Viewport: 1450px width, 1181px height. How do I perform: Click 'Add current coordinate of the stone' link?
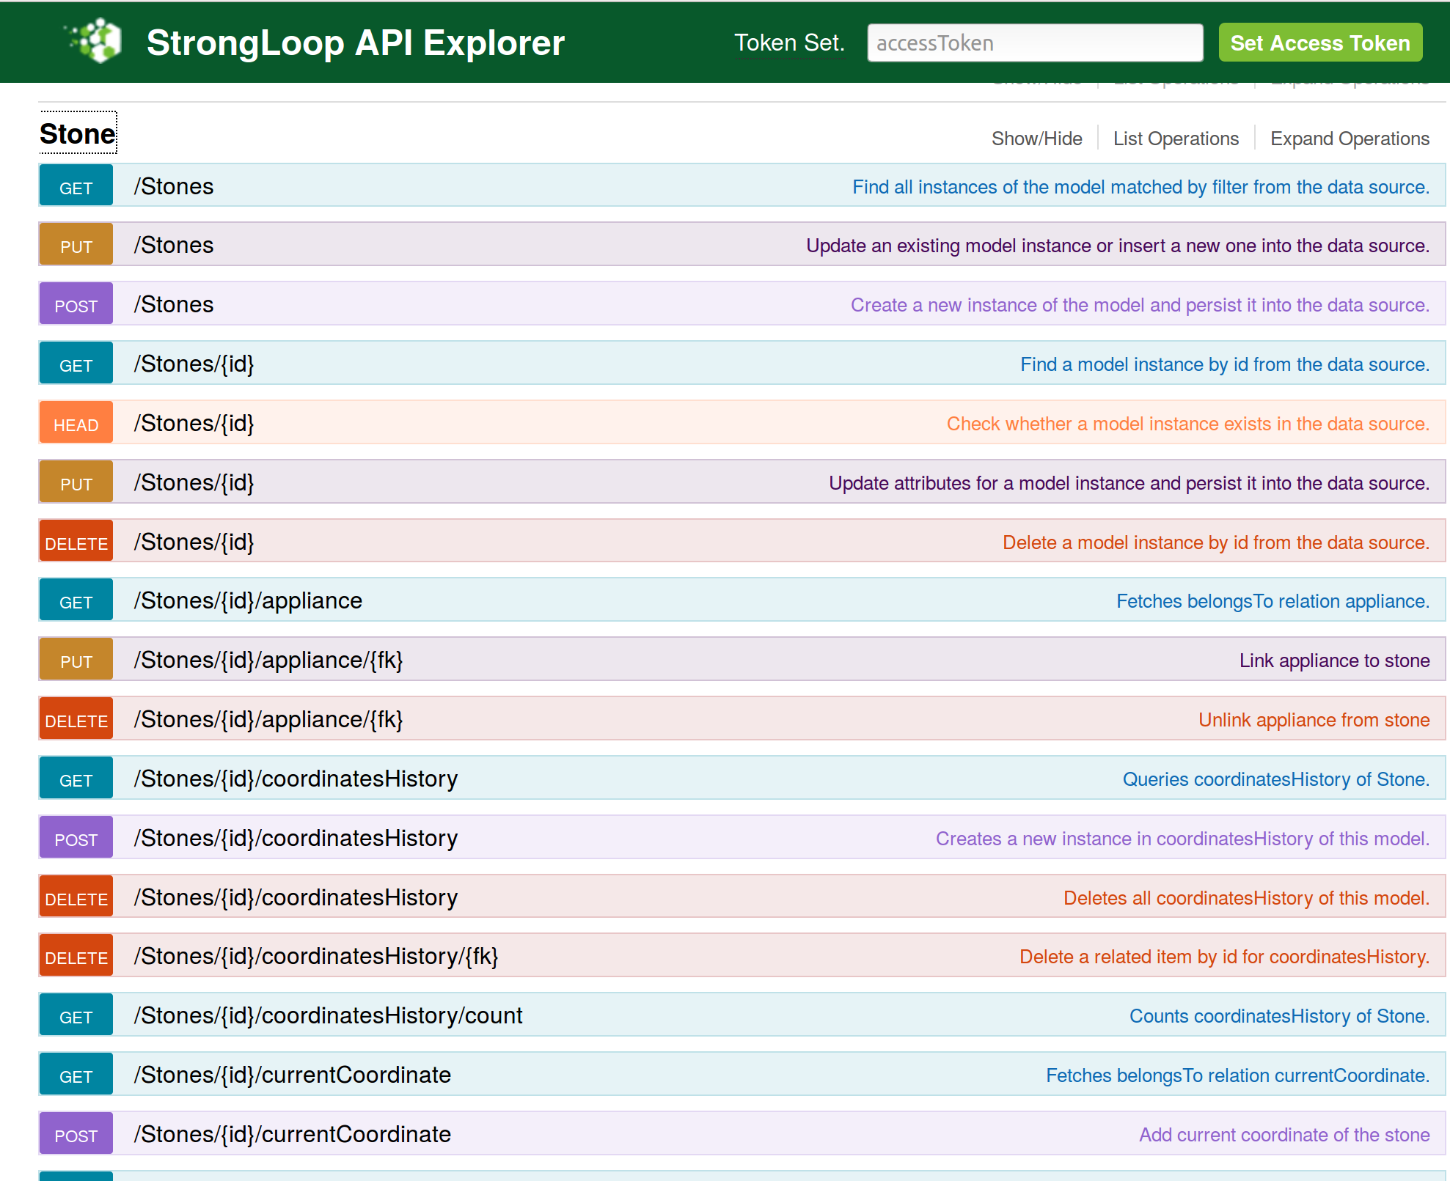[1284, 1135]
